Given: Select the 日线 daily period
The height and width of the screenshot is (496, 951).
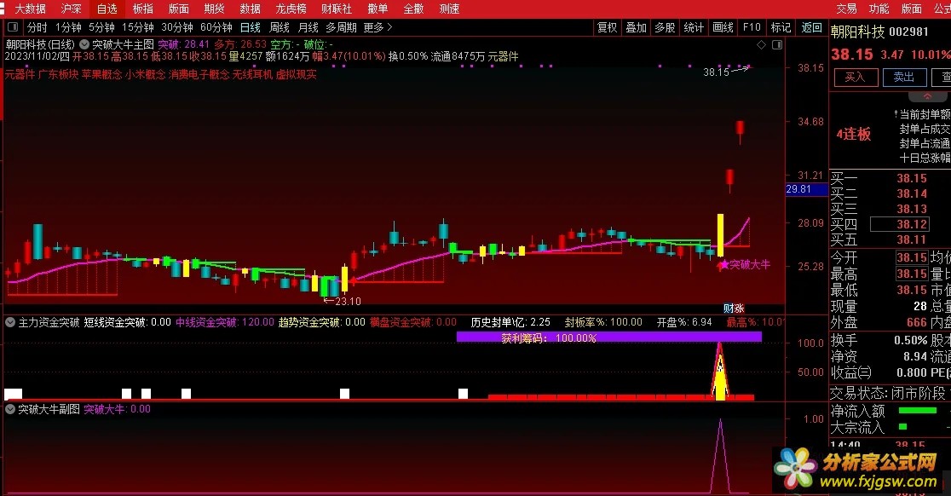Looking at the screenshot, I should coord(251,27).
